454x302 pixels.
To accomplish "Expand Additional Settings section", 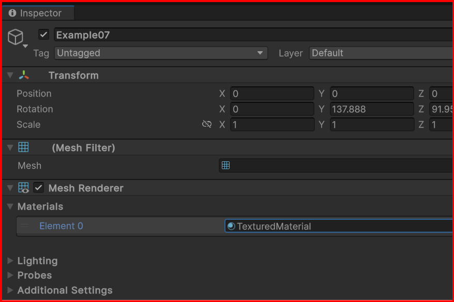I will 10,290.
